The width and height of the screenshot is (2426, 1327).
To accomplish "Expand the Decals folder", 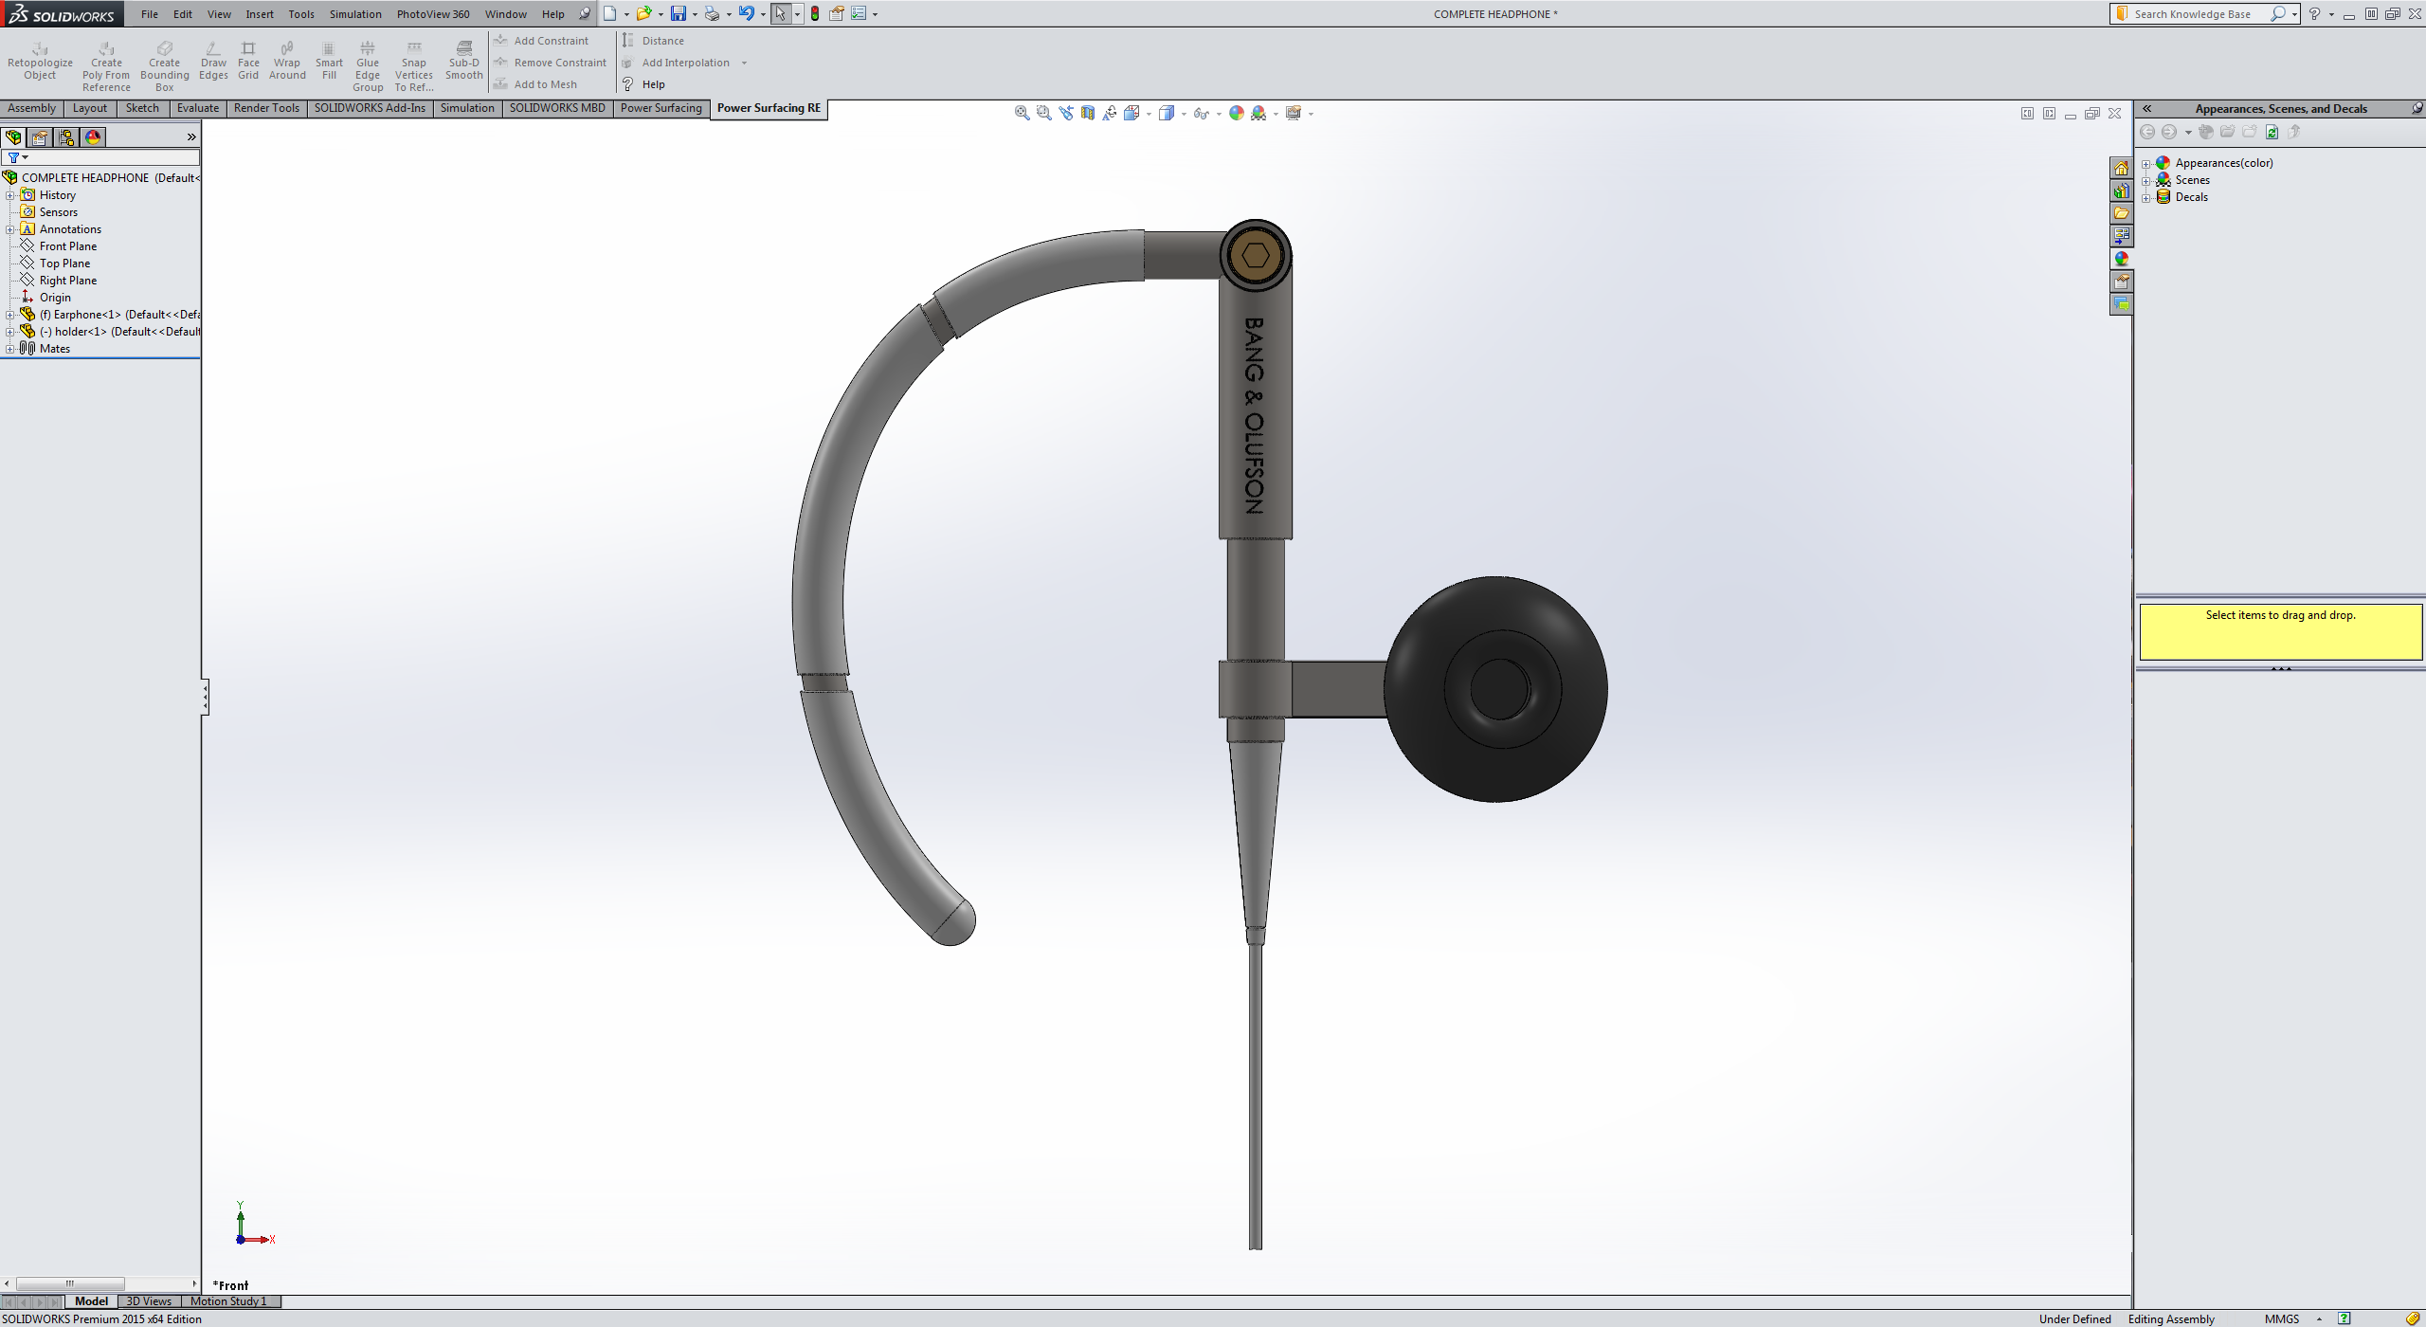I will coord(2146,197).
